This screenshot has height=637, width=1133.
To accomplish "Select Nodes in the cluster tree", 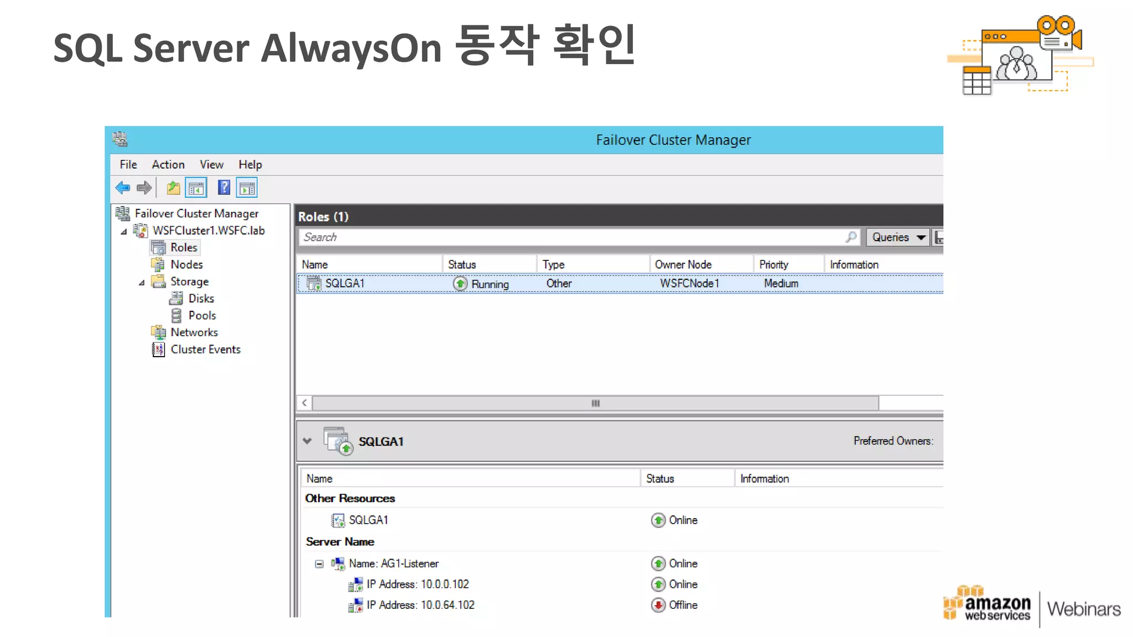I will [186, 265].
